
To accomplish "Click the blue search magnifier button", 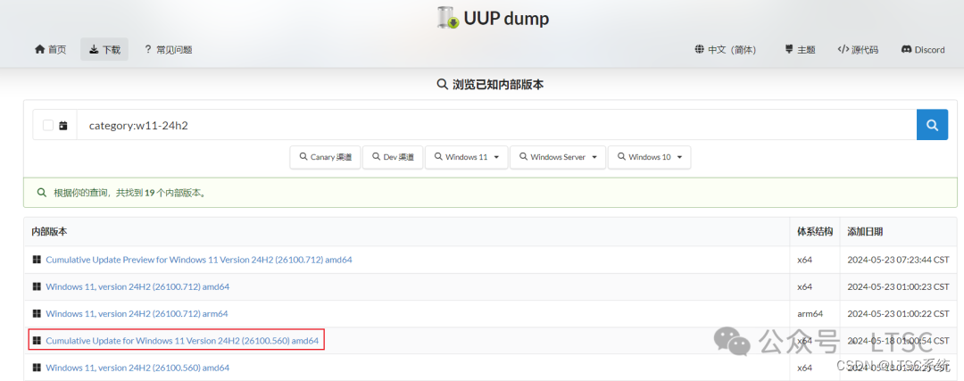I will click(932, 125).
